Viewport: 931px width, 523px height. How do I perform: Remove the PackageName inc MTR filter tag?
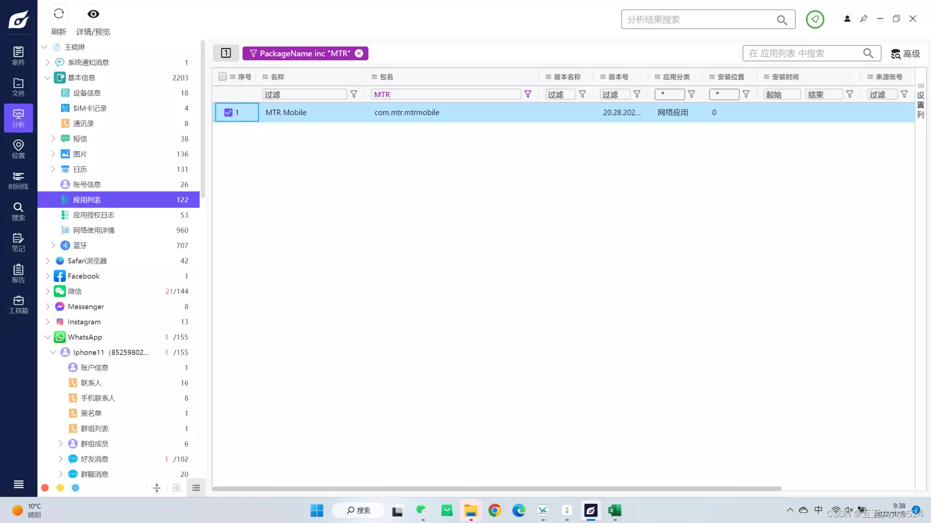(359, 53)
